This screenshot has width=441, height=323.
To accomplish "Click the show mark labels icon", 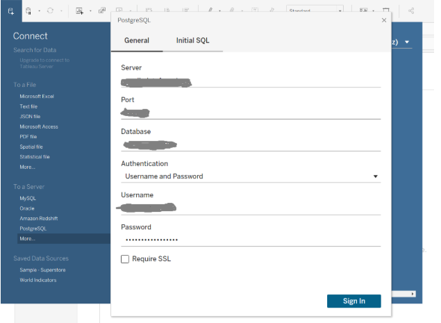I will [x=255, y=10].
